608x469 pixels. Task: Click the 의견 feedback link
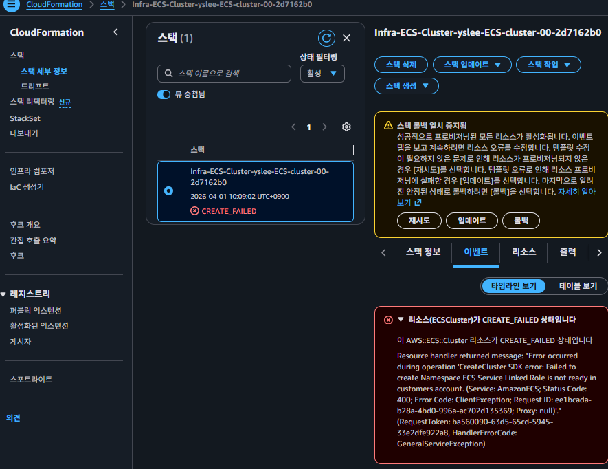click(13, 418)
